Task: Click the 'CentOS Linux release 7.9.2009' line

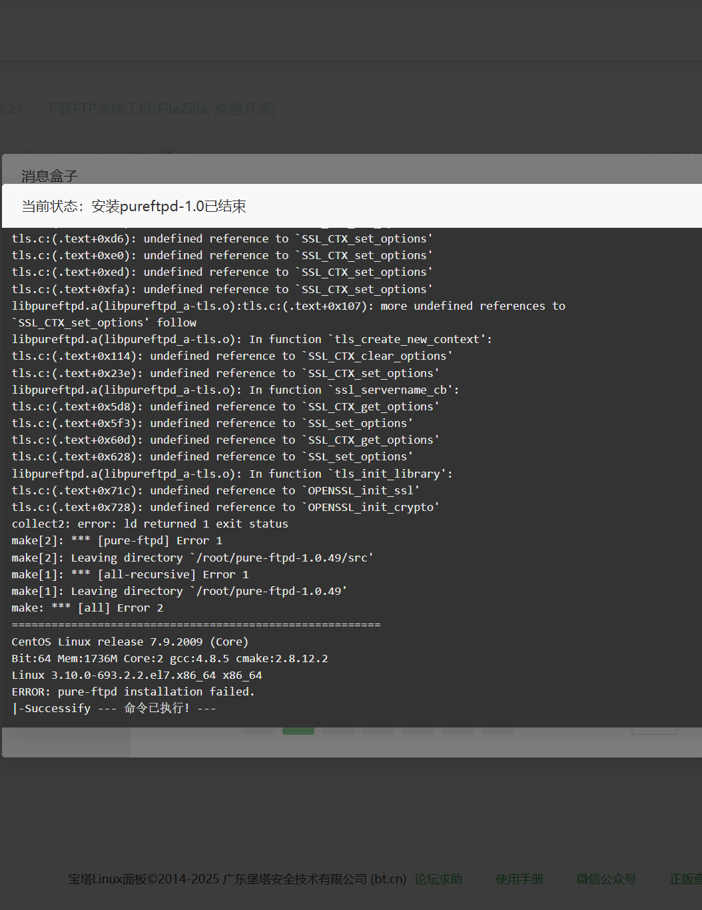Action: [130, 642]
